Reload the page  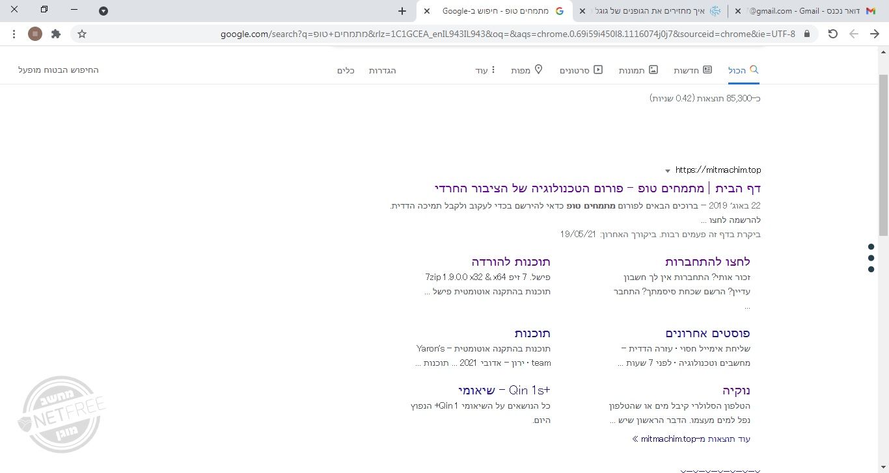[833, 34]
